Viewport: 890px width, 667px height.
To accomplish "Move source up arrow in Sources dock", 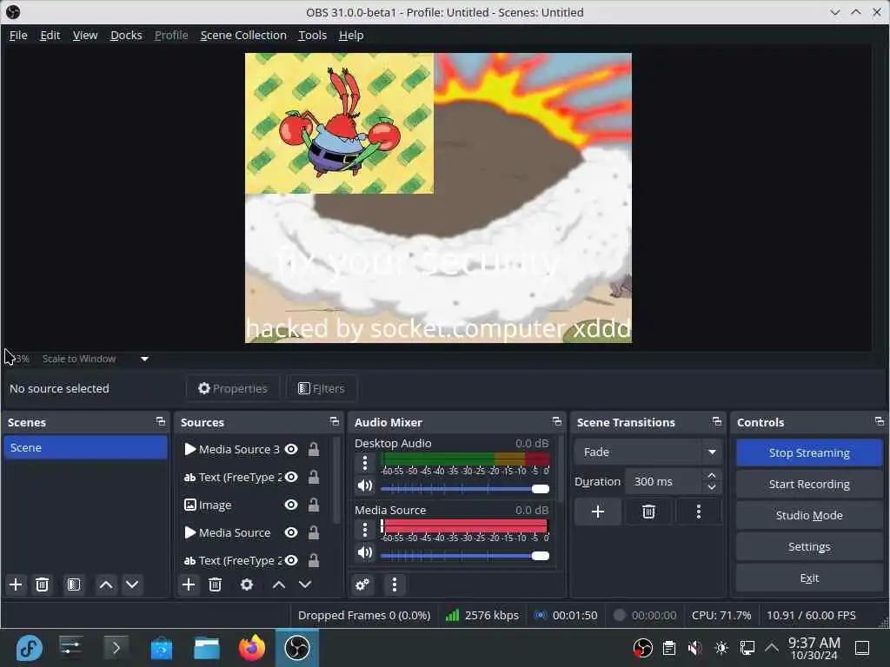I will coord(279,584).
